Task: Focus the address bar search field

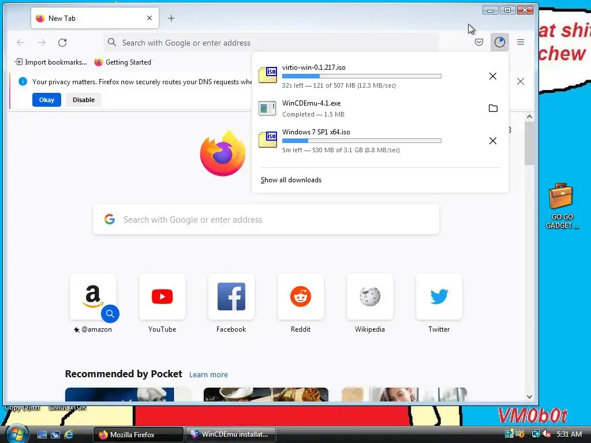Action: click(x=271, y=43)
